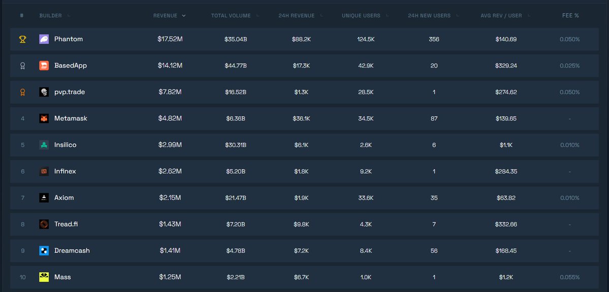The height and width of the screenshot is (292, 609).
Task: Click the Metamask fox logo icon
Action: tap(44, 118)
